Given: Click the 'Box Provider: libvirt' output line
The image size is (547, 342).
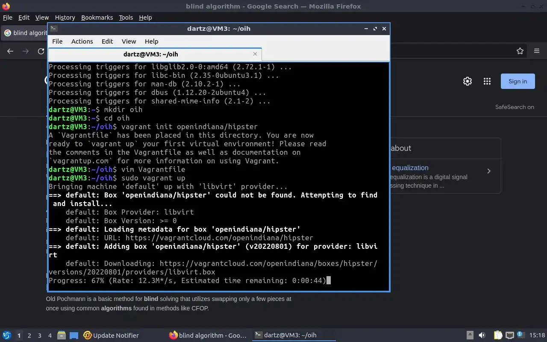Looking at the screenshot, I should click(x=129, y=212).
